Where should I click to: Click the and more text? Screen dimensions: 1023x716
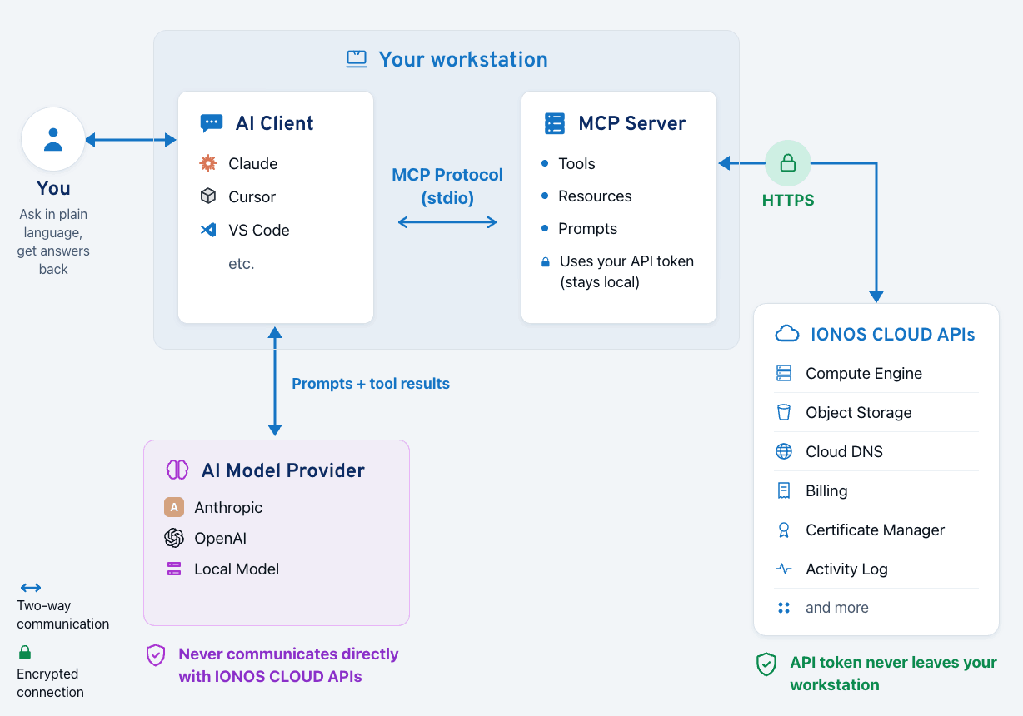click(837, 608)
